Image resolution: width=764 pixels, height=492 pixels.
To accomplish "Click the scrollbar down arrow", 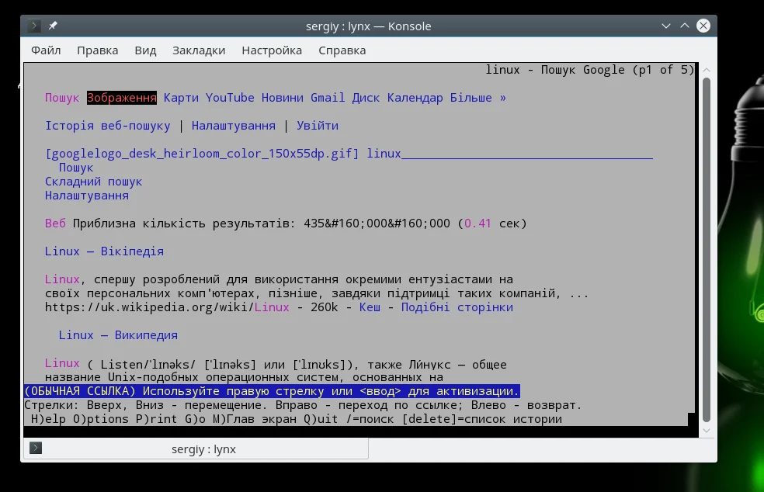I will pos(707,431).
